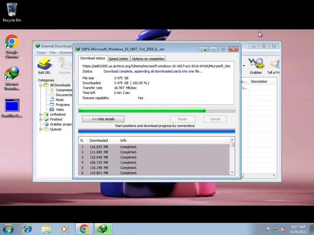Switch to Chrome in the taskbar
Image resolution: width=314 pixels, height=235 pixels.
click(x=84, y=229)
